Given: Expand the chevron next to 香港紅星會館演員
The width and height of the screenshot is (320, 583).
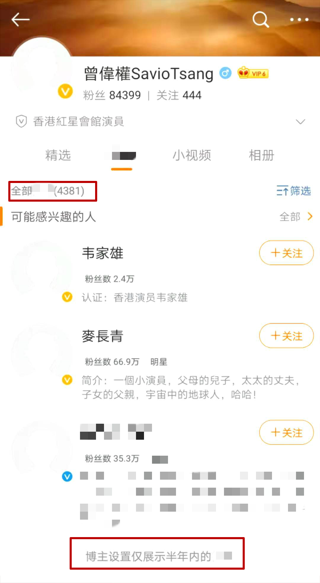Looking at the screenshot, I should pyautogui.click(x=300, y=121).
